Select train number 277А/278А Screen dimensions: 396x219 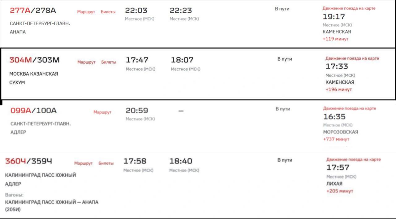(x=33, y=11)
